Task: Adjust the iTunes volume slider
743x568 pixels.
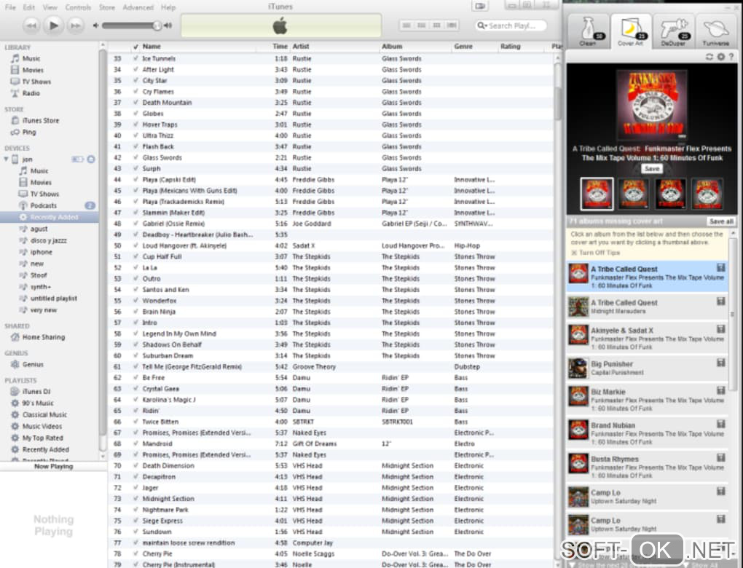Action: 130,25
